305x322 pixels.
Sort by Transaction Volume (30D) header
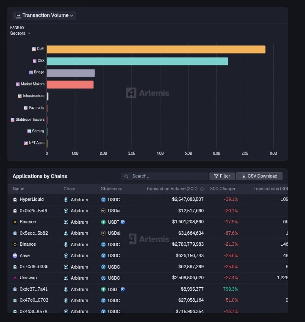tap(172, 189)
